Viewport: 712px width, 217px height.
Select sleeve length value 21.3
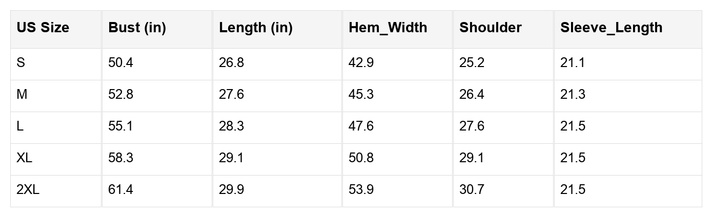coord(573,95)
